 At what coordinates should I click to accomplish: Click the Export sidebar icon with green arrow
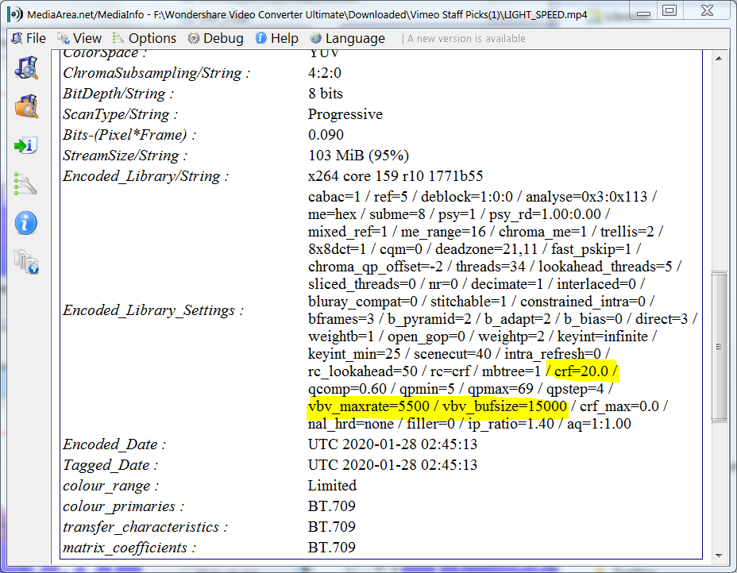pos(26,145)
